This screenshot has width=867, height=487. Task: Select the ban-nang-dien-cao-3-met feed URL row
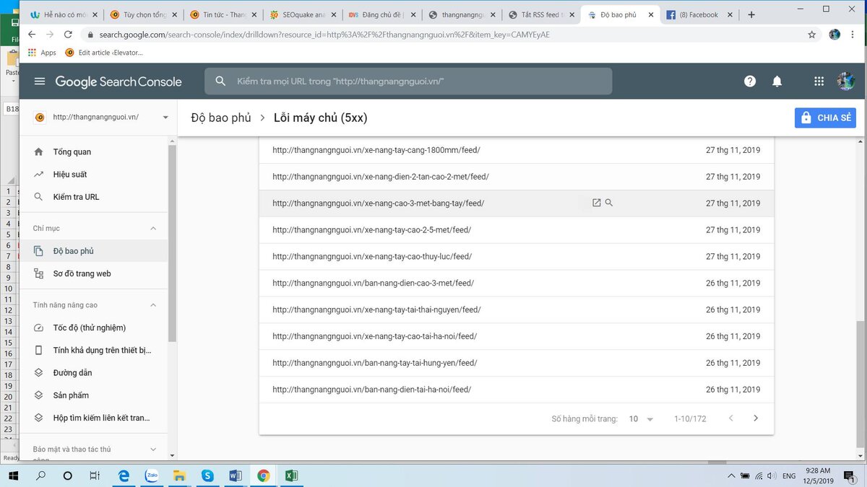tap(516, 284)
